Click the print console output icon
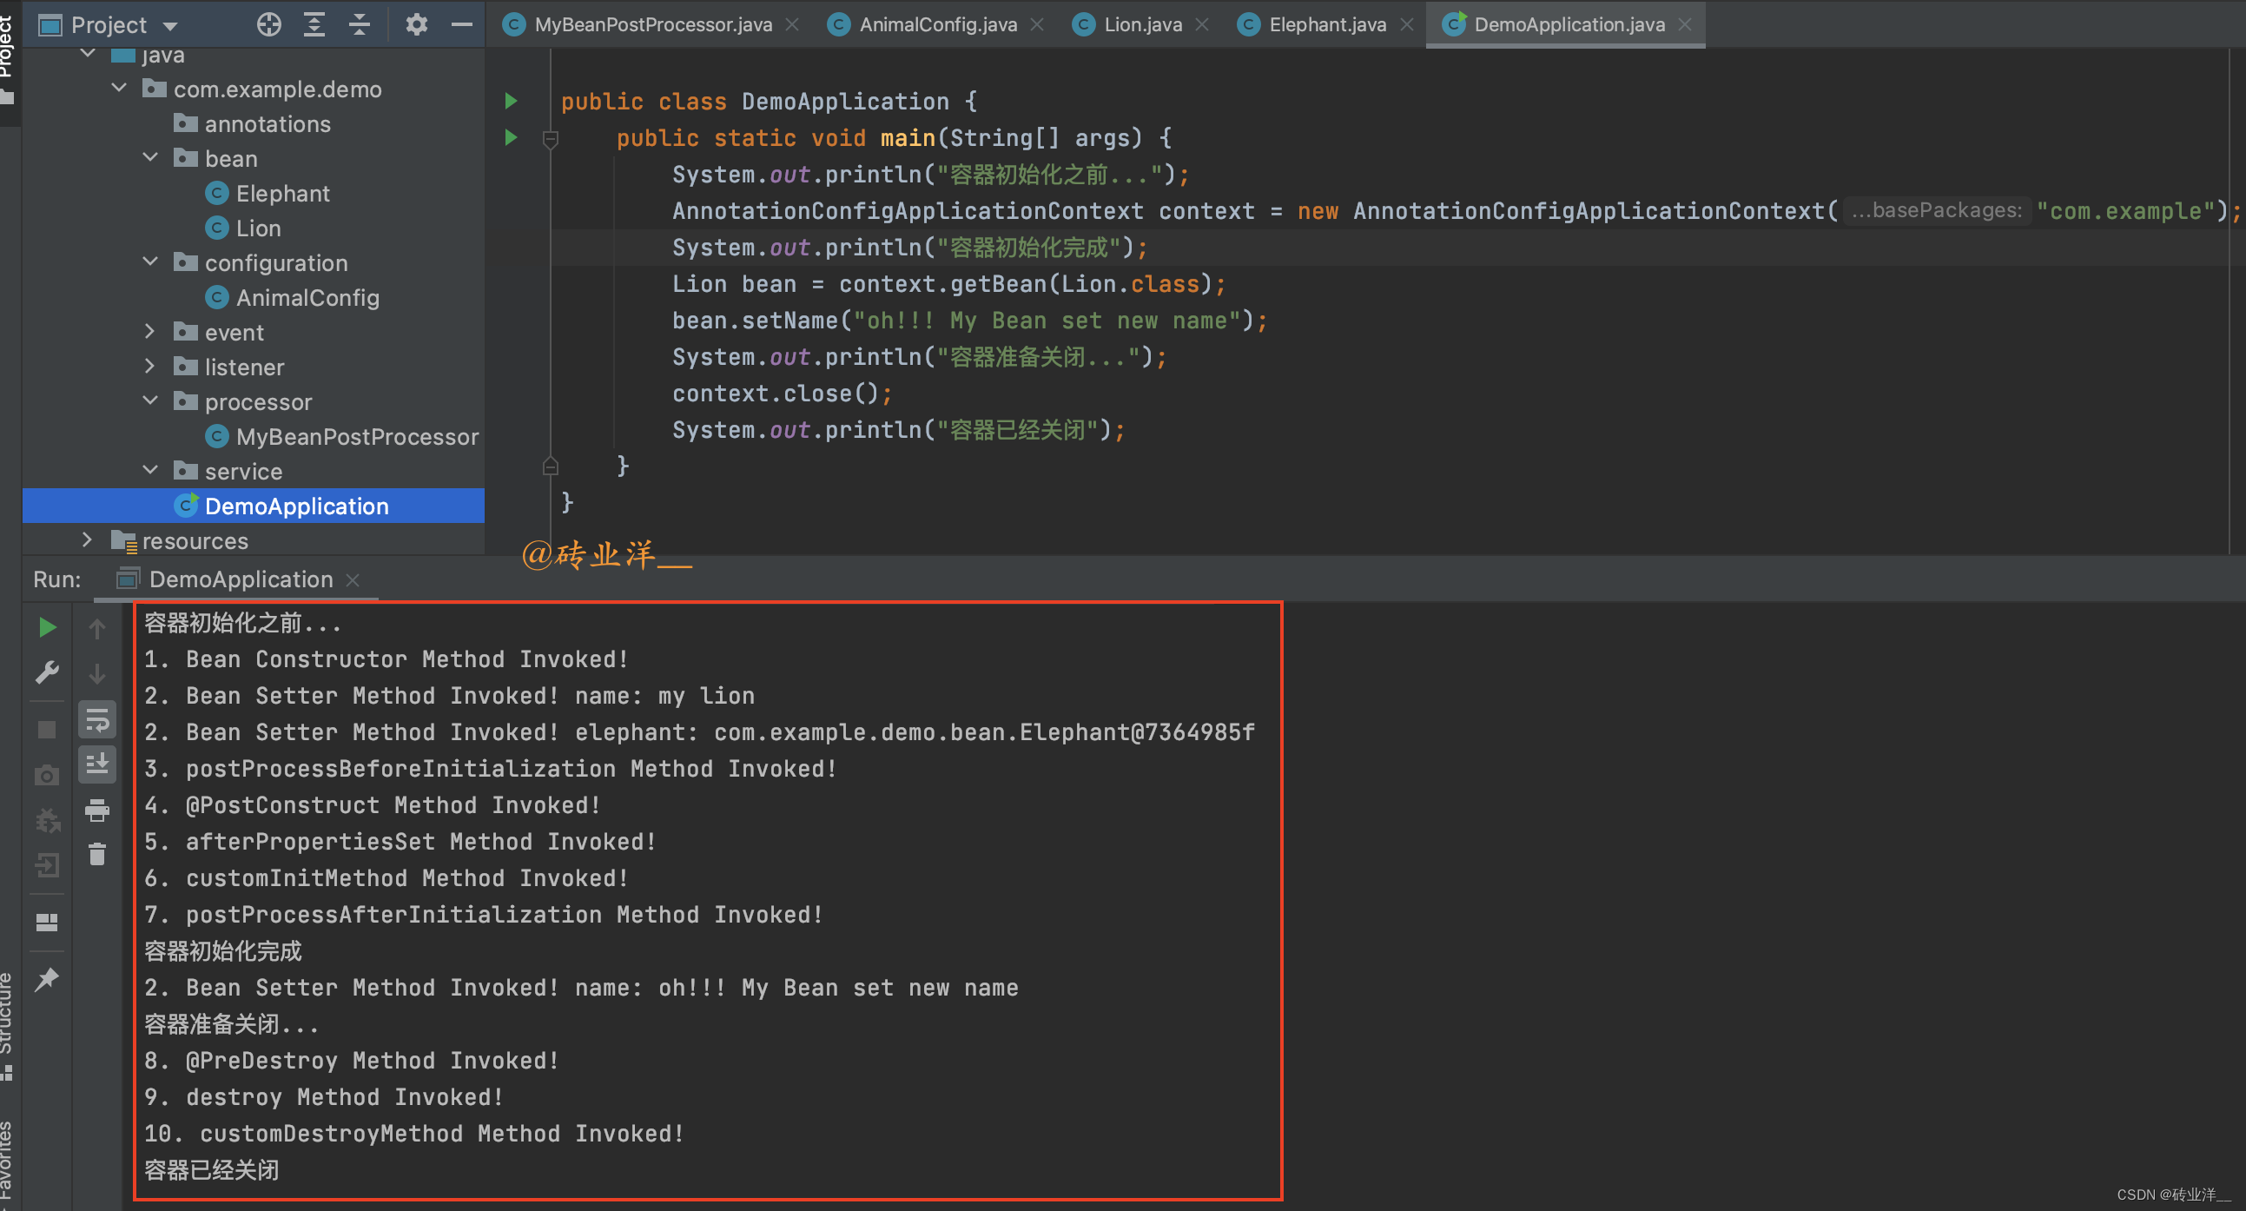The width and height of the screenshot is (2246, 1211). coord(96,810)
